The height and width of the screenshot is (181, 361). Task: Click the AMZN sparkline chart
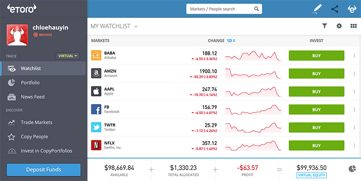(x=253, y=74)
